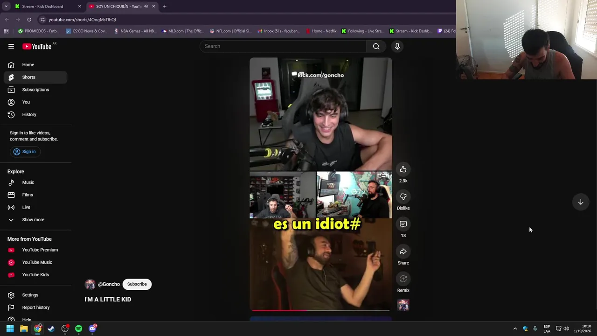Image resolution: width=597 pixels, height=336 pixels.
Task: Open Live under Explore
Action: coord(35,207)
